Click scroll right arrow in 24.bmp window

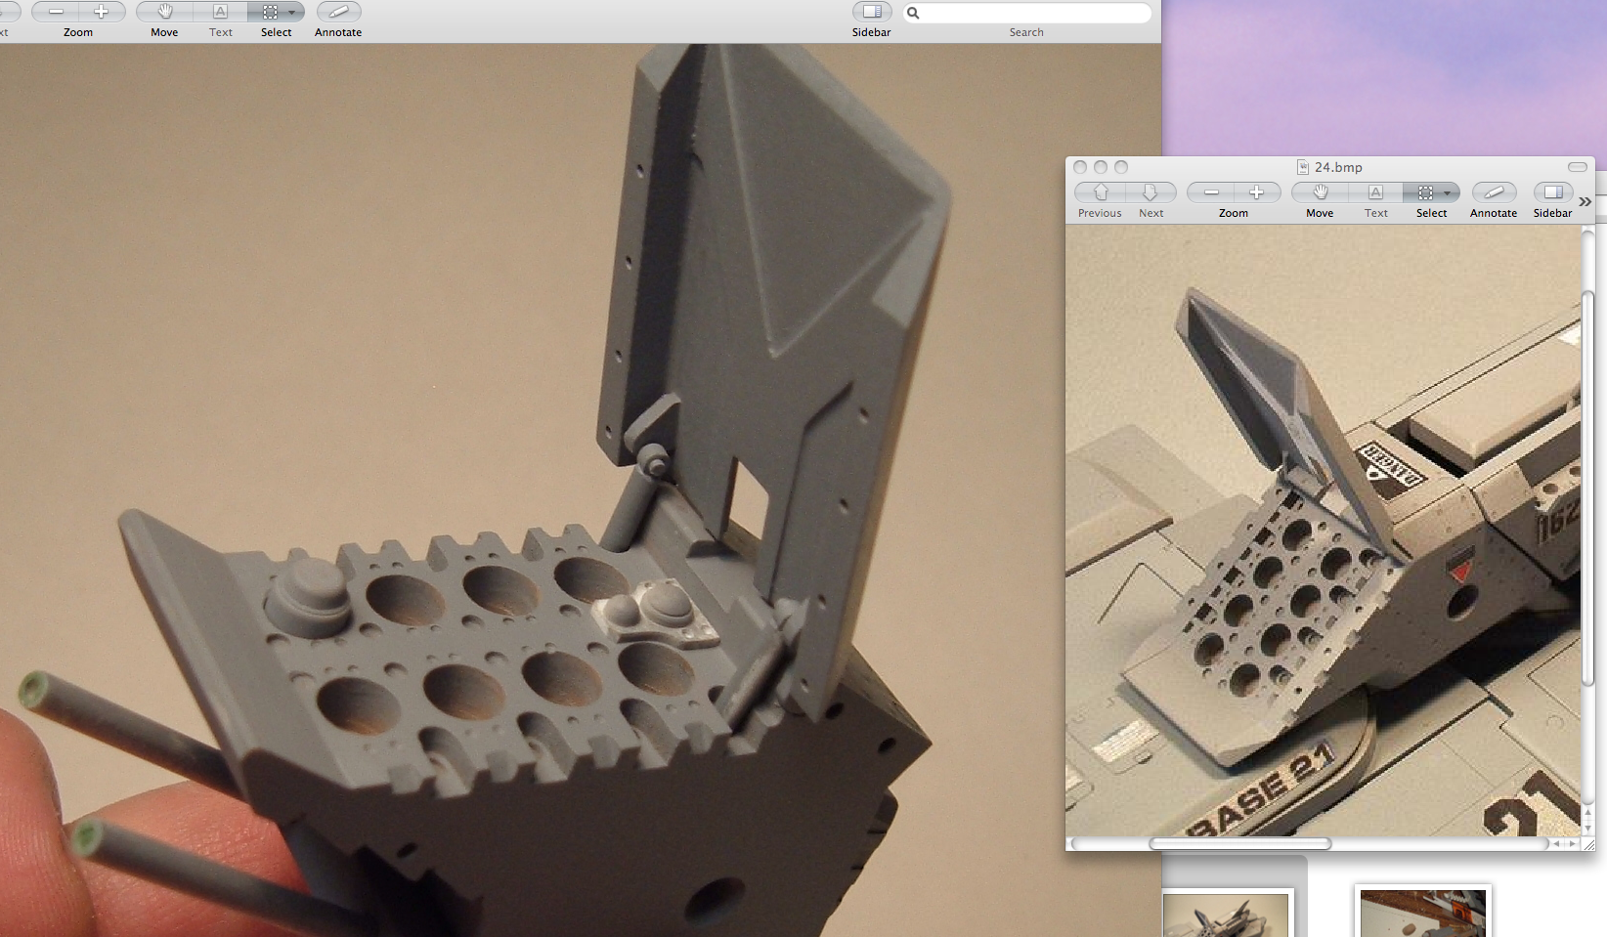coord(1573,843)
